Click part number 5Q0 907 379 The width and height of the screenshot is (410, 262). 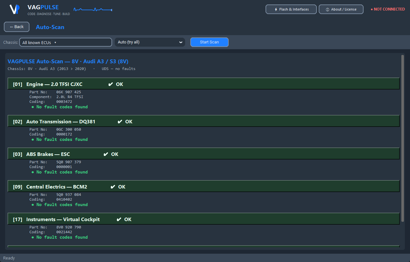[x=69, y=162]
